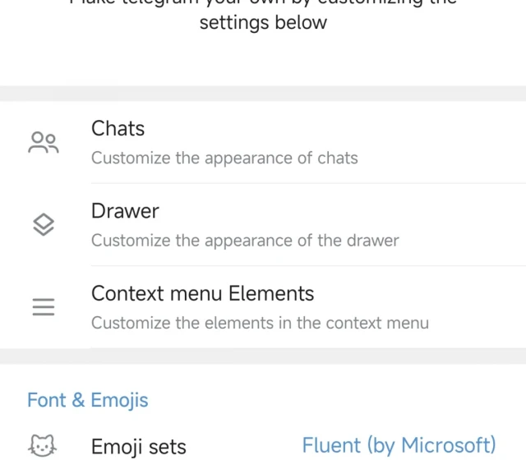
Task: Select the Emoji sets label
Action: (x=138, y=447)
